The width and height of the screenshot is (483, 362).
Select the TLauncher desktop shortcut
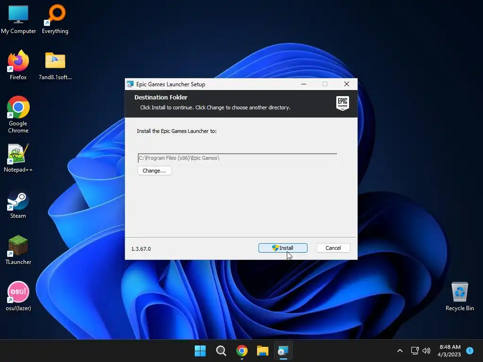tap(18, 250)
